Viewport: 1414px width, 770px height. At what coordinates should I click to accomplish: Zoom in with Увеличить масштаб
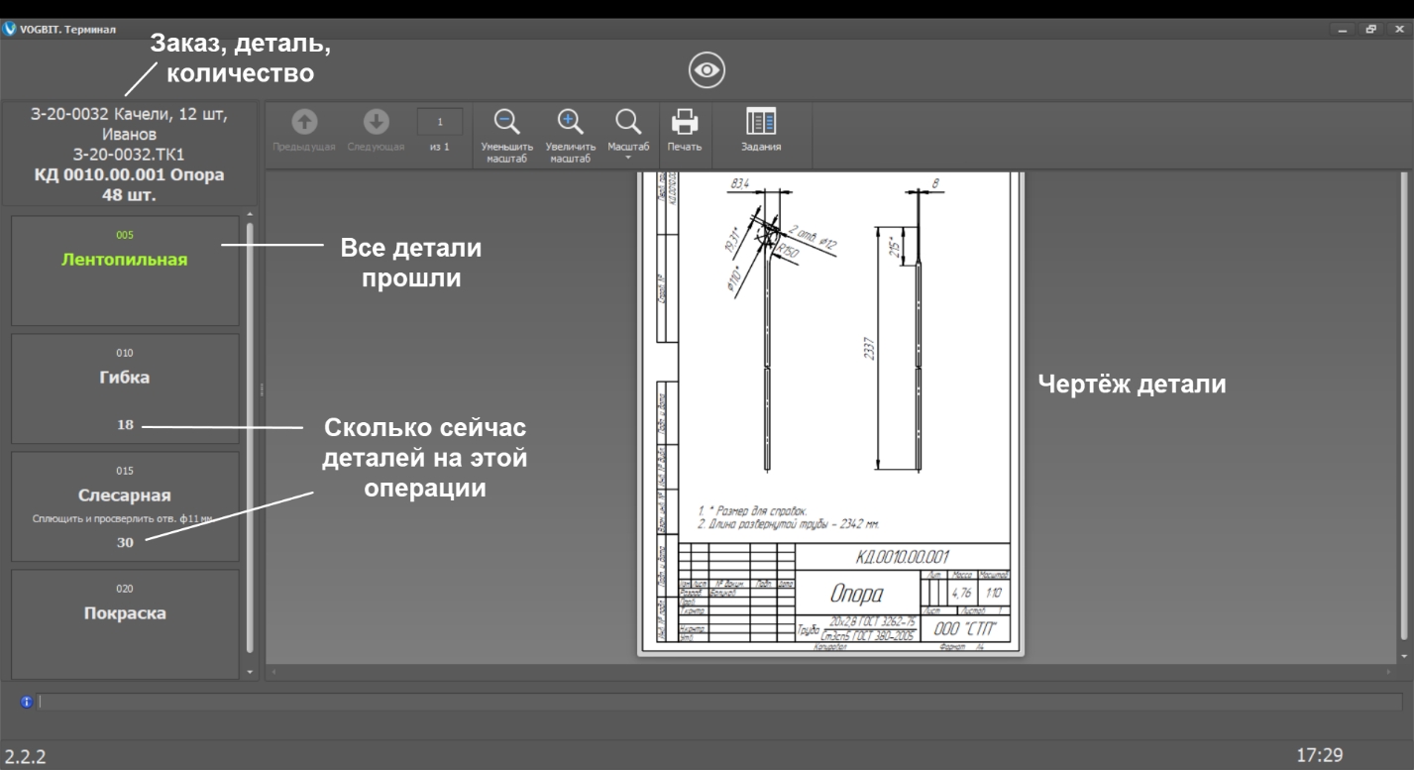[568, 134]
